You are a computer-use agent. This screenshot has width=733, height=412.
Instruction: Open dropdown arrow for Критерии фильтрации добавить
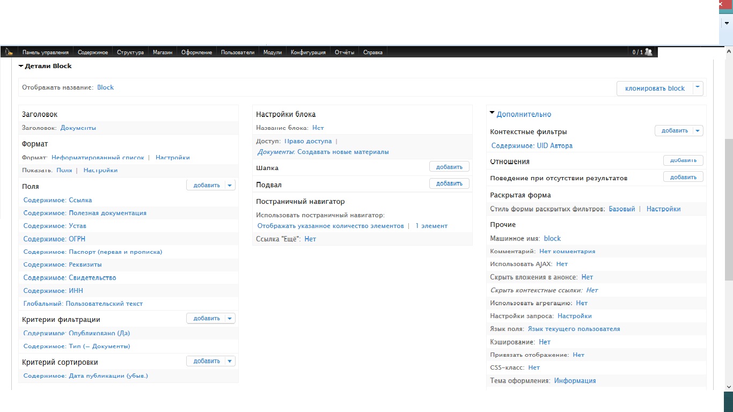click(230, 318)
